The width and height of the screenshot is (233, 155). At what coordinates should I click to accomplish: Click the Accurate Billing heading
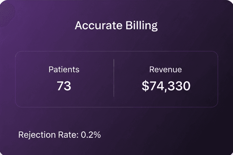coord(116,26)
